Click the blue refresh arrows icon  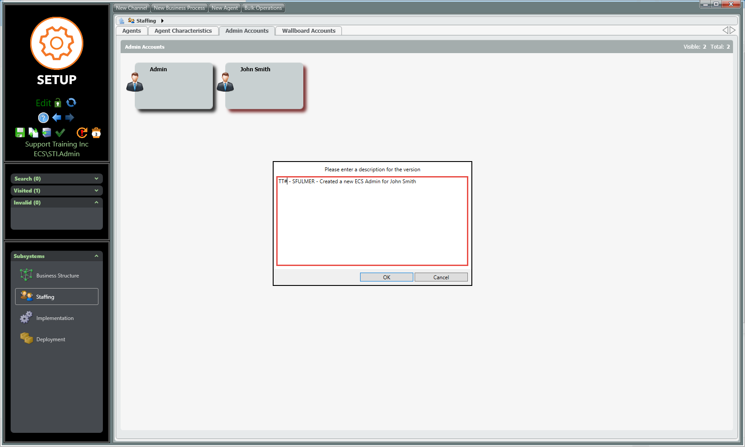tap(71, 103)
